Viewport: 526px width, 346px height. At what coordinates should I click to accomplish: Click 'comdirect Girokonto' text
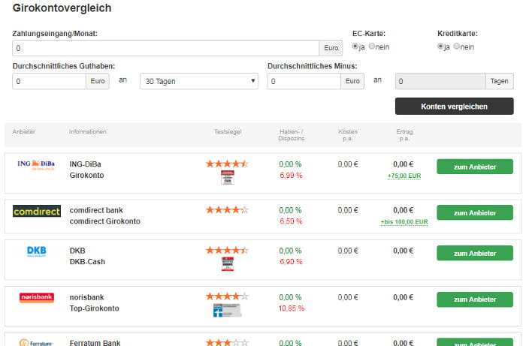104,221
